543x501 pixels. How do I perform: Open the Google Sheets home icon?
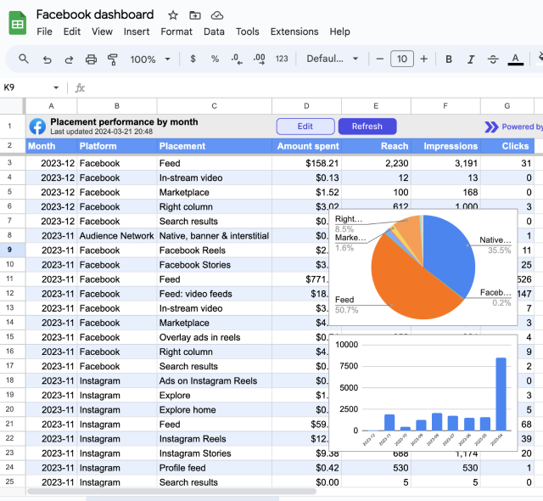coord(17,23)
